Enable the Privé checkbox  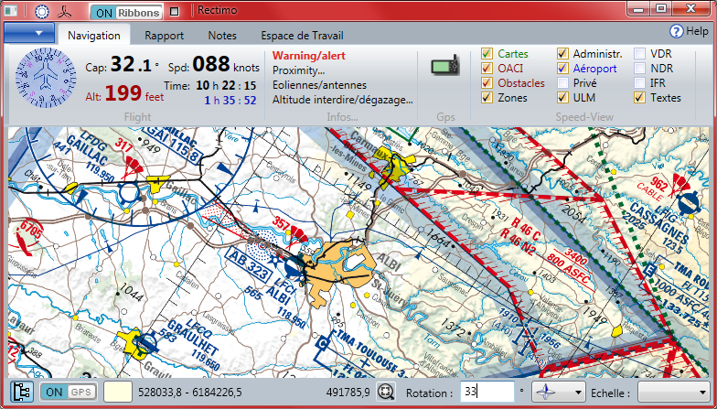(562, 82)
